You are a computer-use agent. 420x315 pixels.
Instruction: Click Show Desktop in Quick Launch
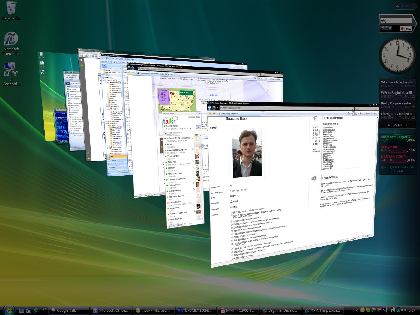(22, 310)
